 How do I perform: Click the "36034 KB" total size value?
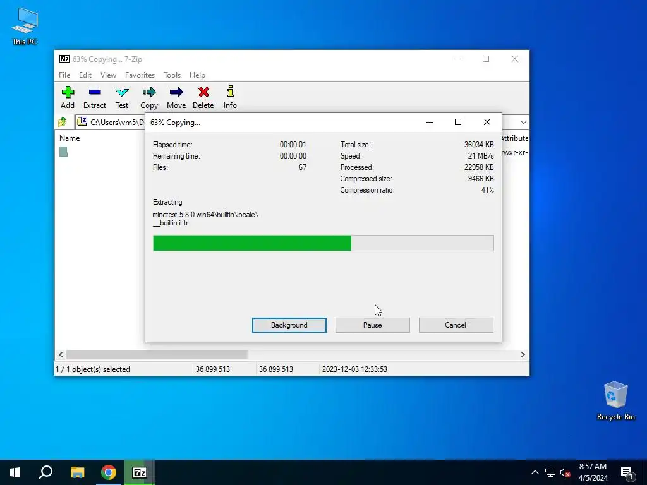(479, 145)
